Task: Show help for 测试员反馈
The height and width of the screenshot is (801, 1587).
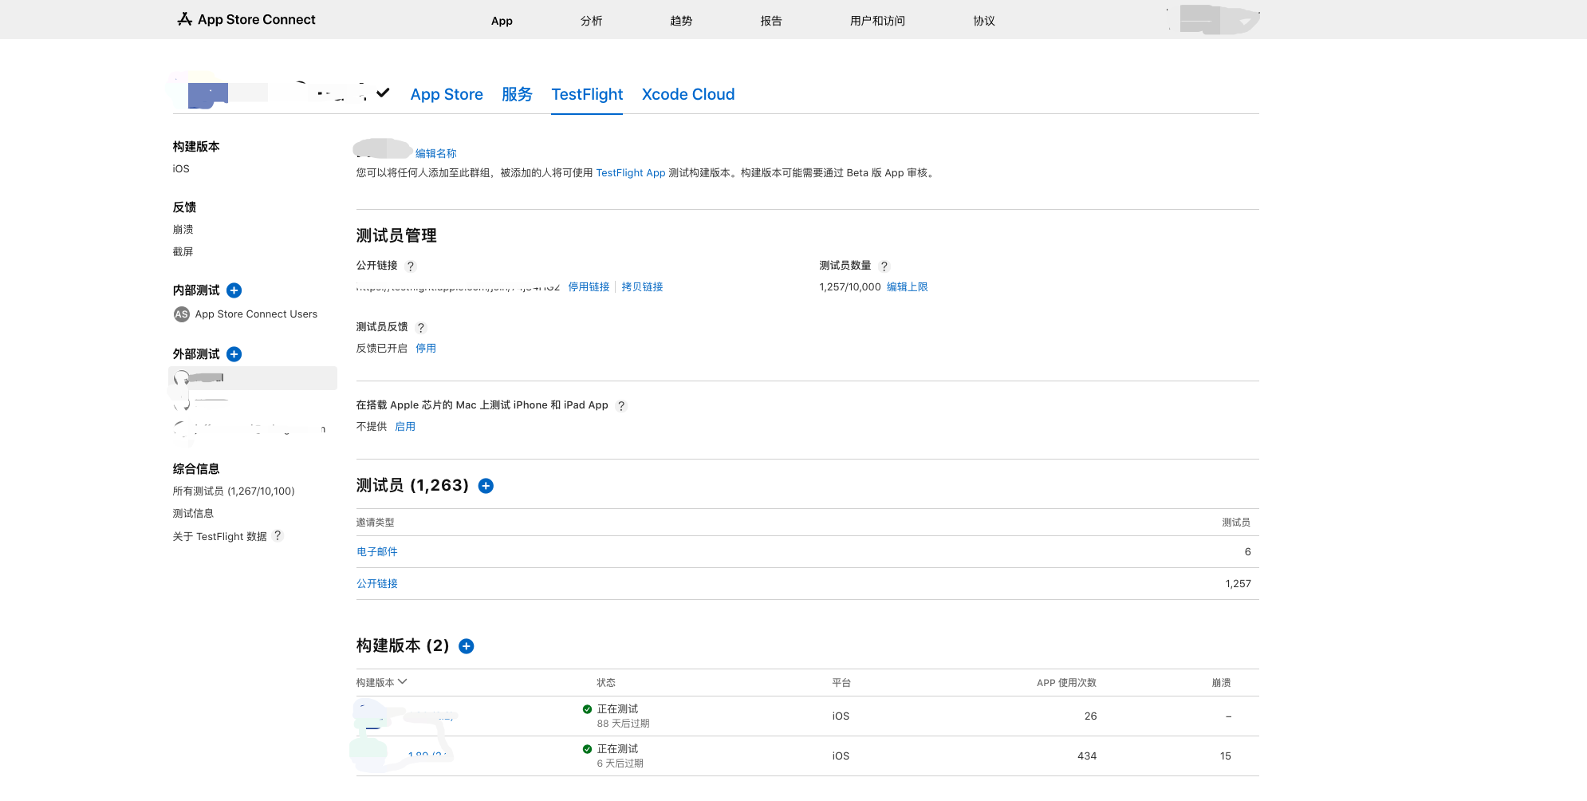Action: (421, 328)
